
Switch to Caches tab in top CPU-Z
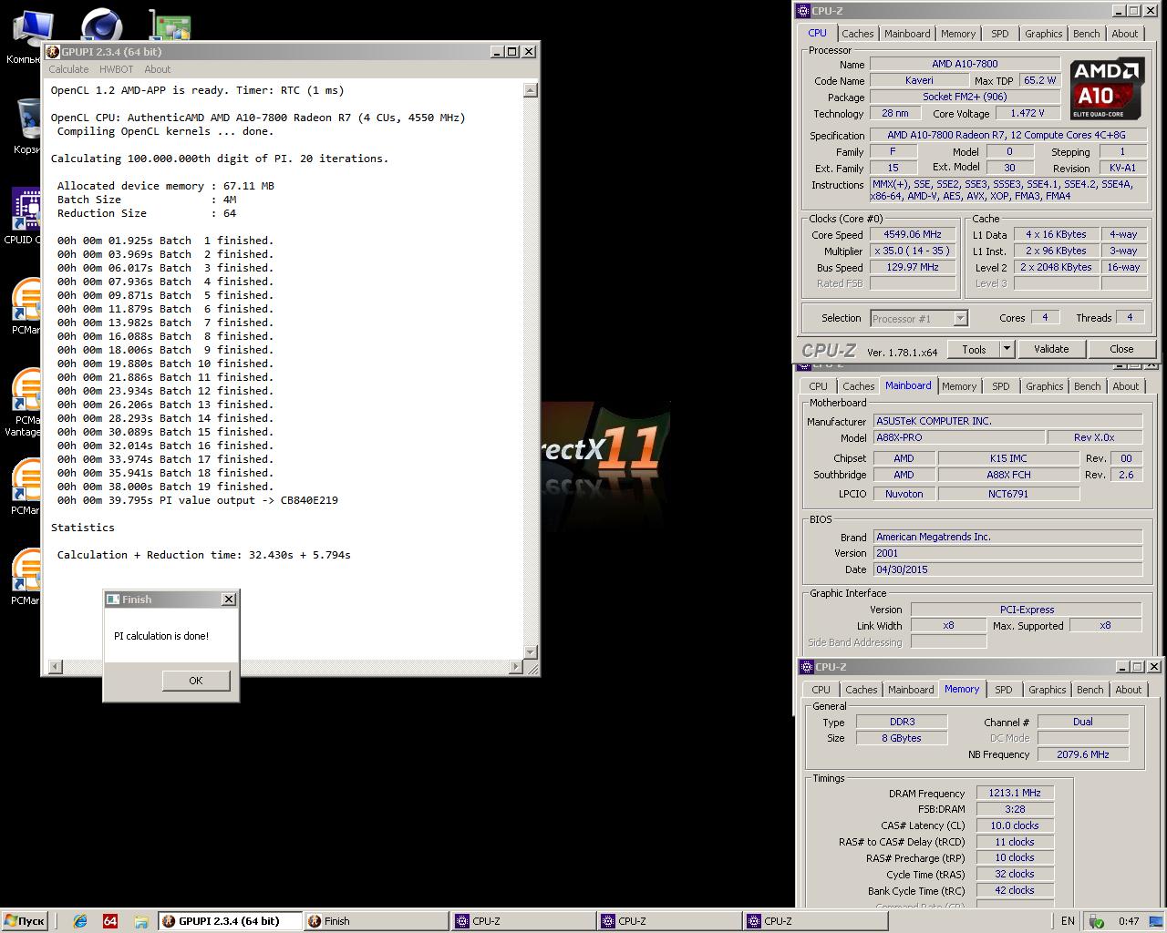857,34
